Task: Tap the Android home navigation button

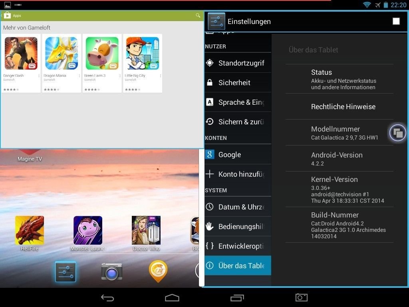Action: (172, 297)
